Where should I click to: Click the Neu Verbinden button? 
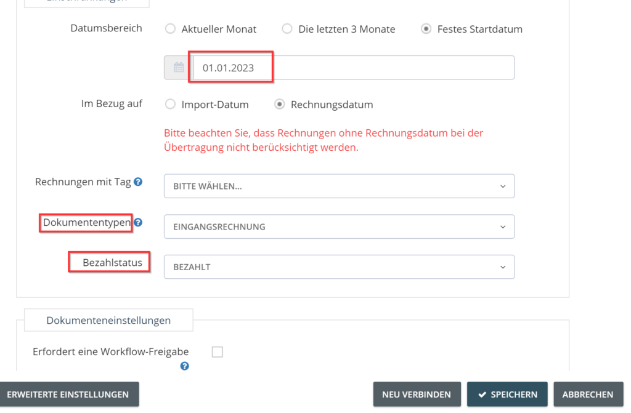pos(417,395)
